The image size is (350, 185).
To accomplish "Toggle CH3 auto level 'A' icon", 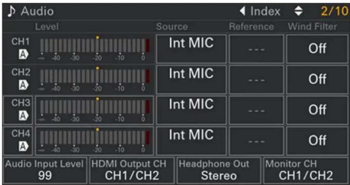I will [x=24, y=116].
